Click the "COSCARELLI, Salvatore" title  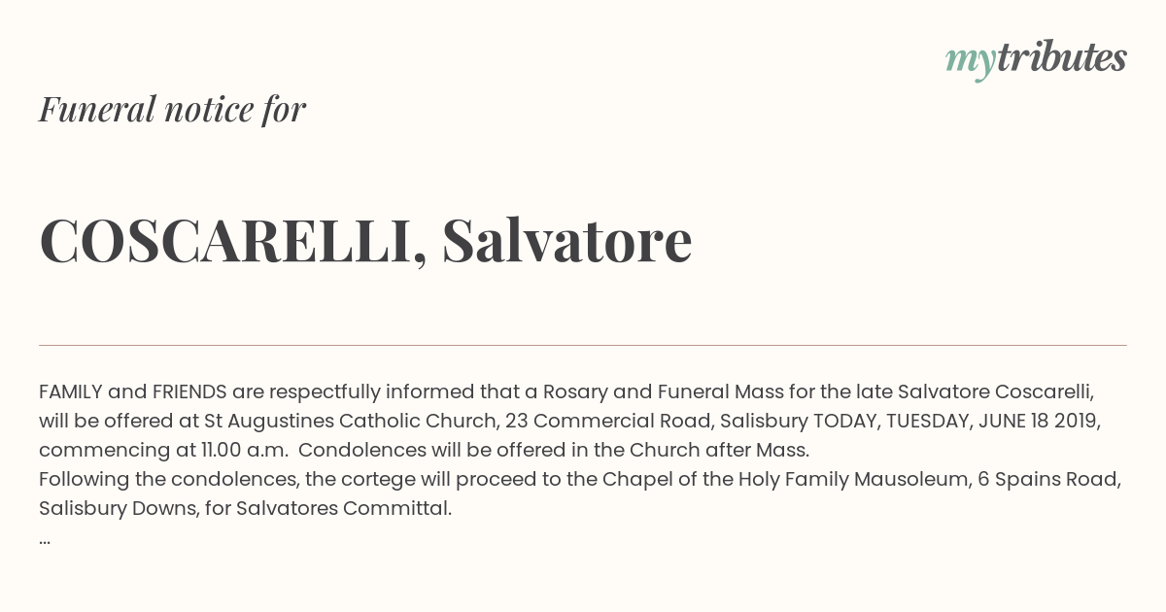click(x=365, y=240)
